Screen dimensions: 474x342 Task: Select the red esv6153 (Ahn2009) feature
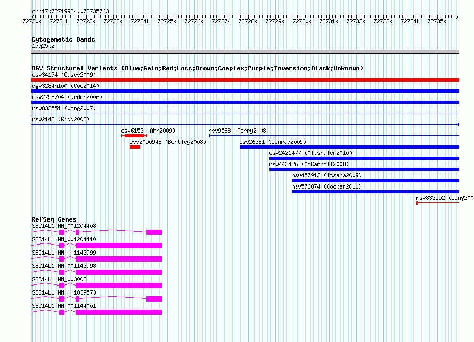tap(134, 136)
